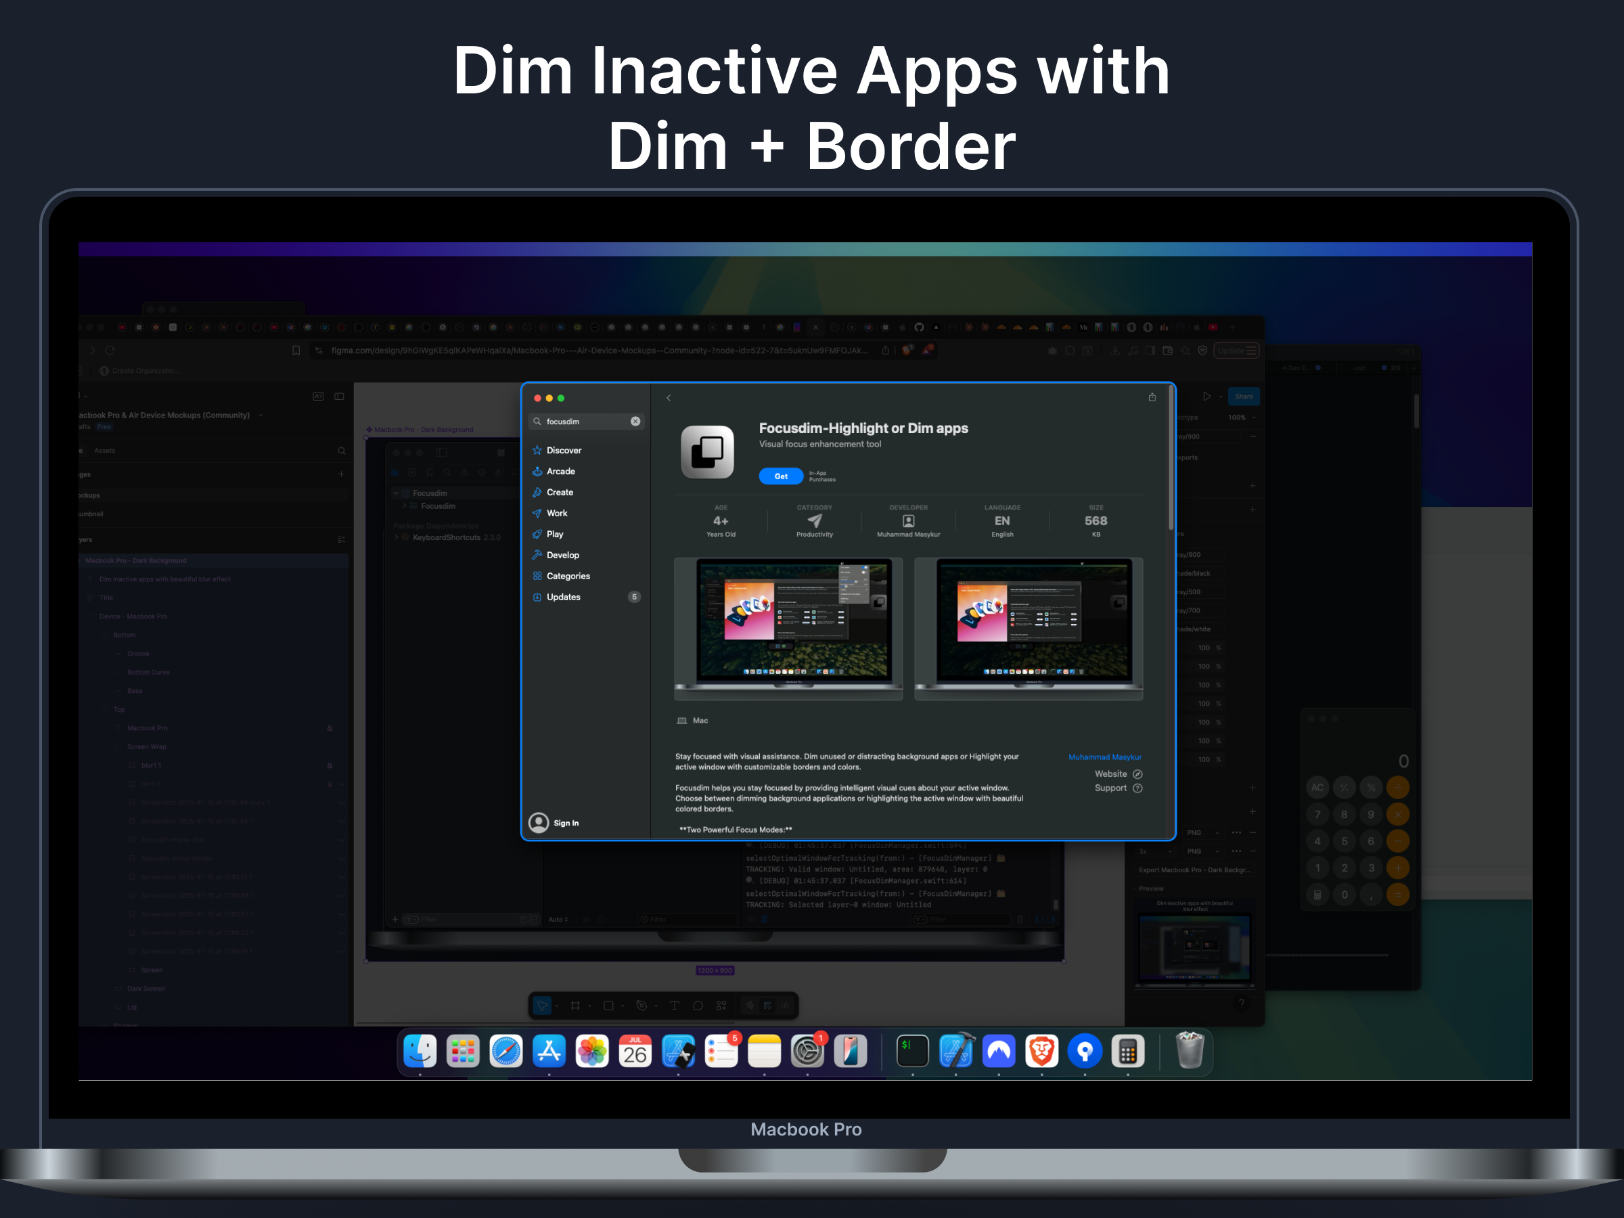This screenshot has height=1218, width=1624.
Task: Reload the page in the dimmed browser
Action: (110, 351)
